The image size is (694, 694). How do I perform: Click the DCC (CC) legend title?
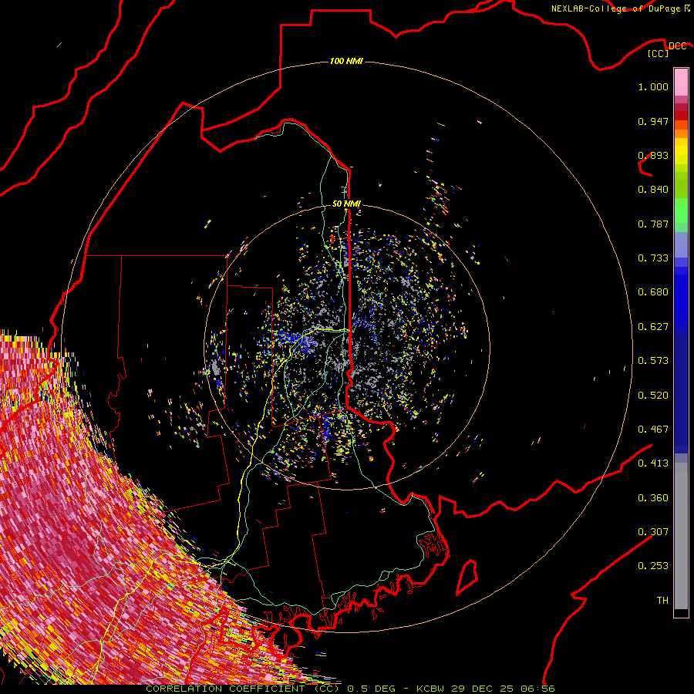[x=666, y=49]
